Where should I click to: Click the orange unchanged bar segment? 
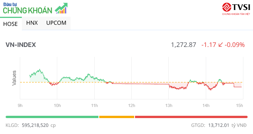click(x=117, y=117)
